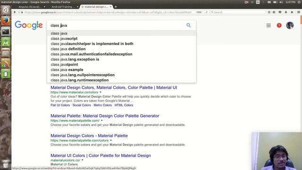302x170 pixels.
Task: Click the 110% zoom level indicator
Action: click(199, 12)
